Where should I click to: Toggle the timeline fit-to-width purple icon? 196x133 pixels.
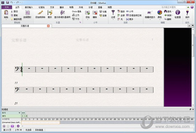(x=12, y=126)
